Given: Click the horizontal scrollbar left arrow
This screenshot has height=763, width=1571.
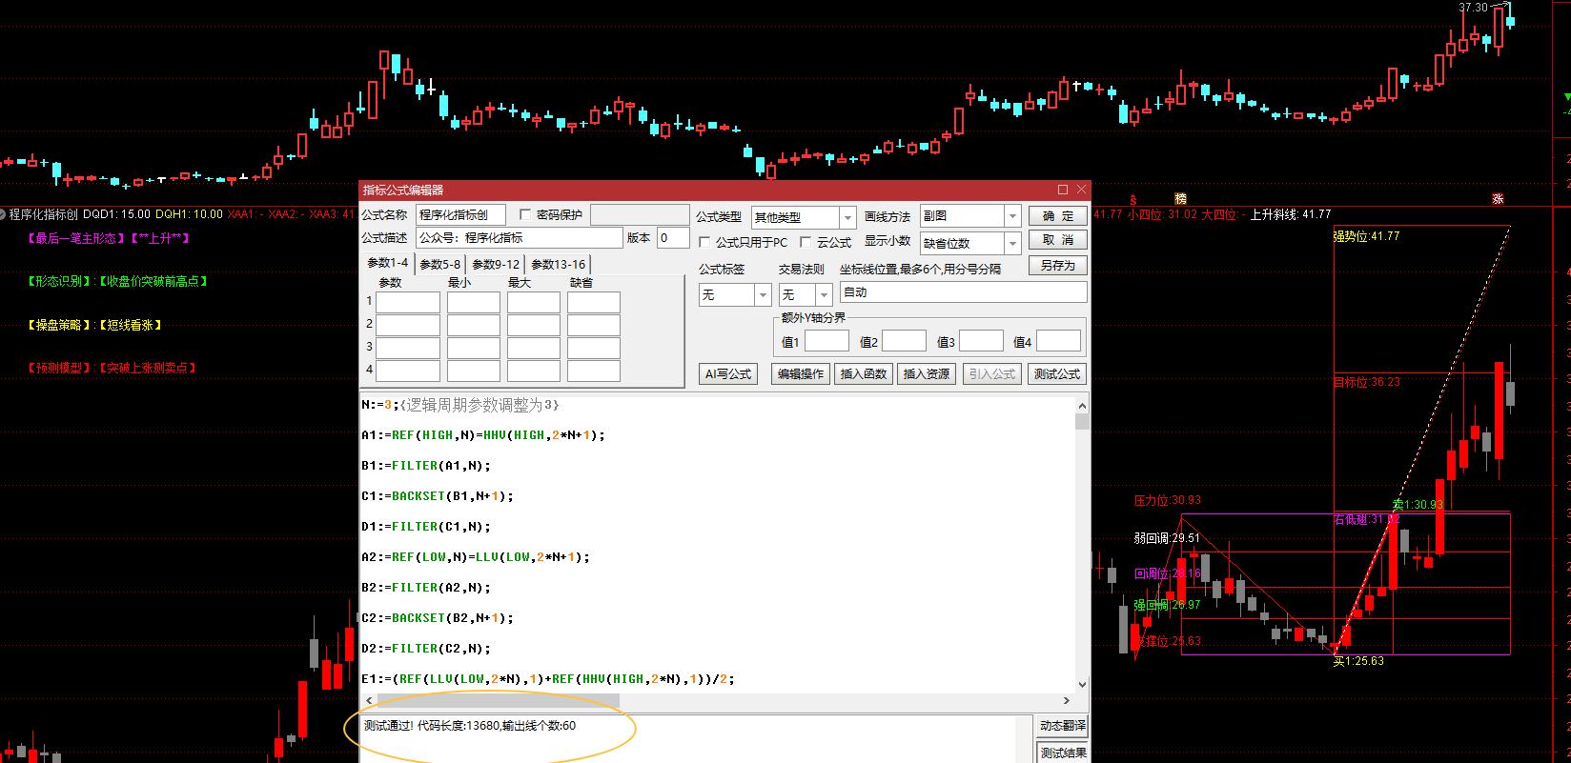Looking at the screenshot, I should point(369,700).
